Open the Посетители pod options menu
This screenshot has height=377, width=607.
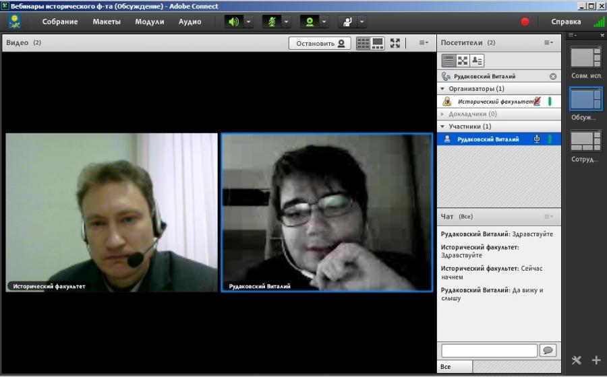point(548,42)
